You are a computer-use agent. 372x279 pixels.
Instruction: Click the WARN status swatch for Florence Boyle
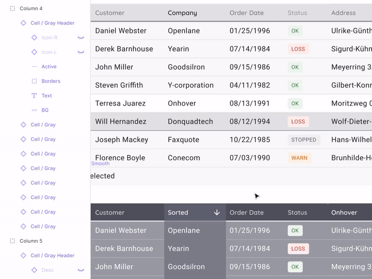[299, 158]
